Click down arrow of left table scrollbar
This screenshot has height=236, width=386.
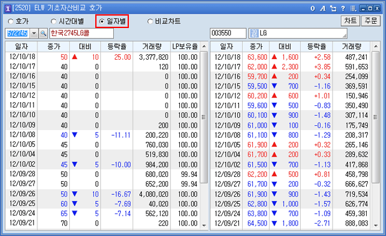204,225
